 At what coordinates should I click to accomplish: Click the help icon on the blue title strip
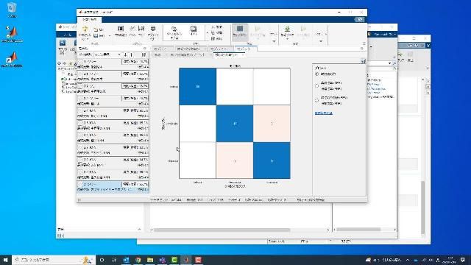click(x=360, y=20)
